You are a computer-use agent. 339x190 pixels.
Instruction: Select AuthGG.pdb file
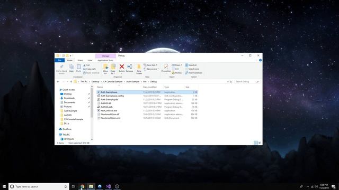pyautogui.click(x=147, y=107)
